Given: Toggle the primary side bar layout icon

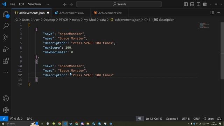Looking at the screenshot, I should click(186, 4).
